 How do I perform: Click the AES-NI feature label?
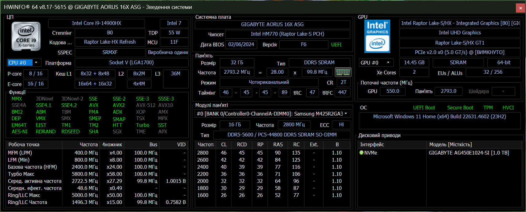tap(20, 132)
